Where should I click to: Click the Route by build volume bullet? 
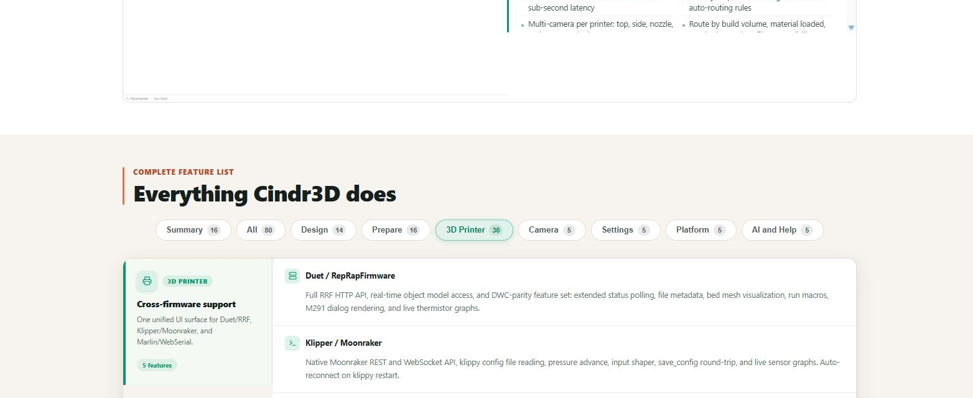point(757,24)
